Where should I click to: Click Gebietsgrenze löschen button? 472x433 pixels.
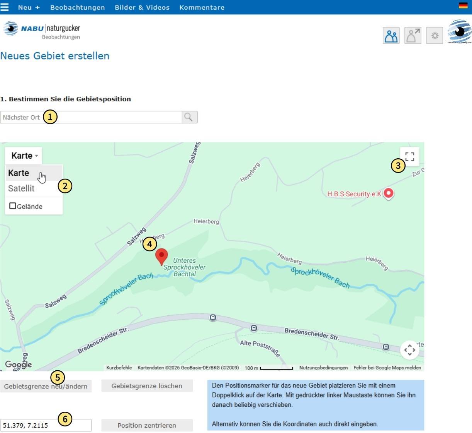[147, 386]
